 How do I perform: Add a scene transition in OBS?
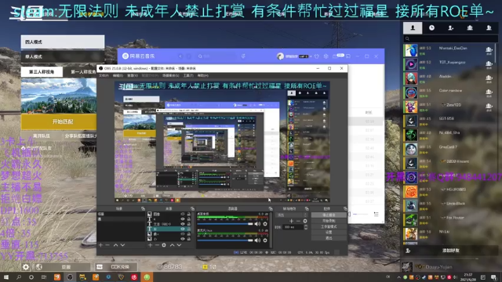[291, 221]
